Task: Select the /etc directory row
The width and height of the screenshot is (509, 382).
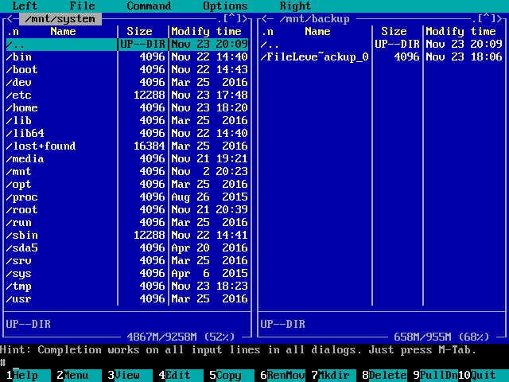Action: coord(127,95)
